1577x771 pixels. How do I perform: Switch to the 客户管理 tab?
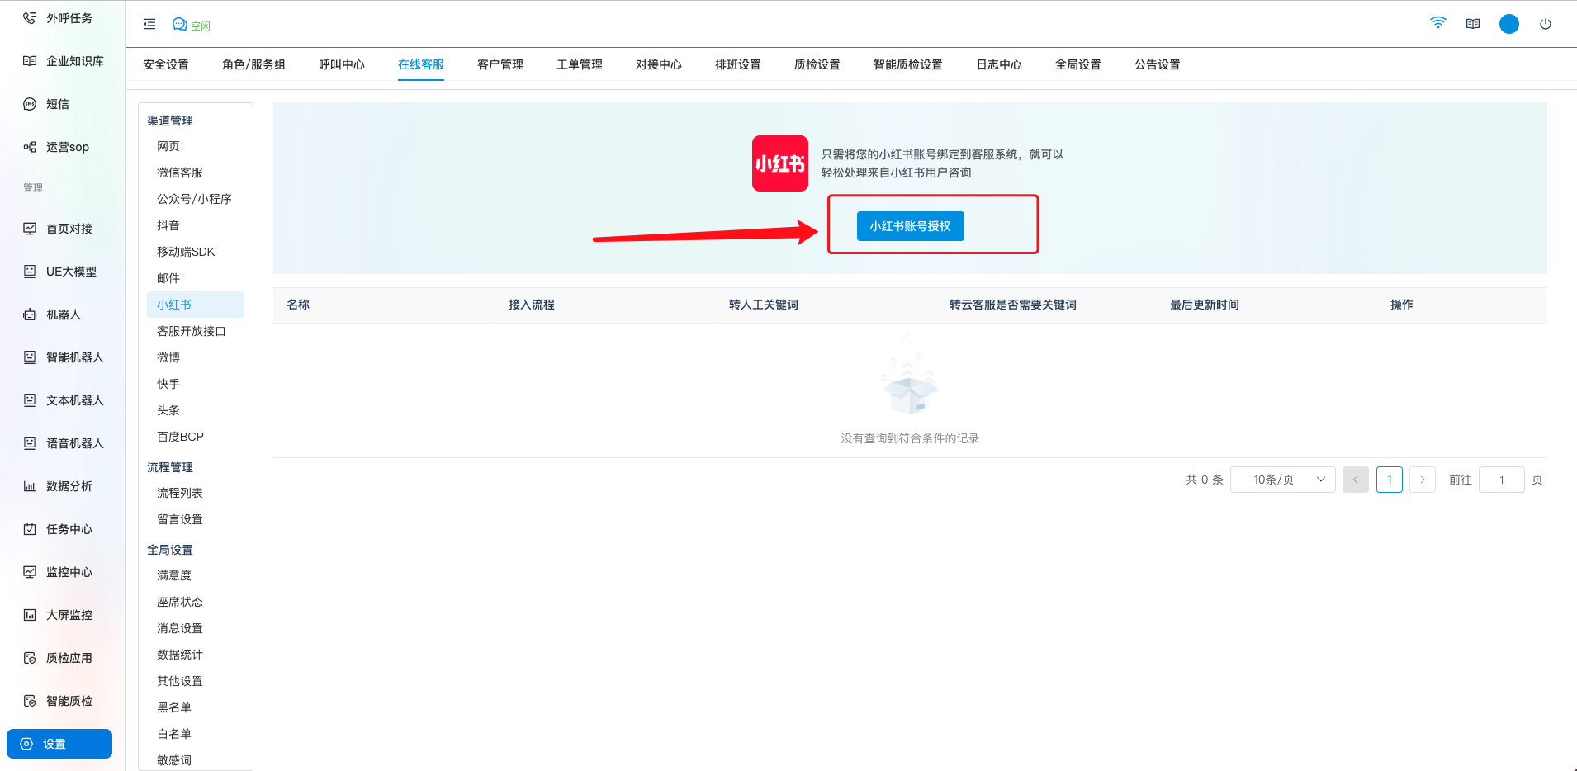point(500,64)
